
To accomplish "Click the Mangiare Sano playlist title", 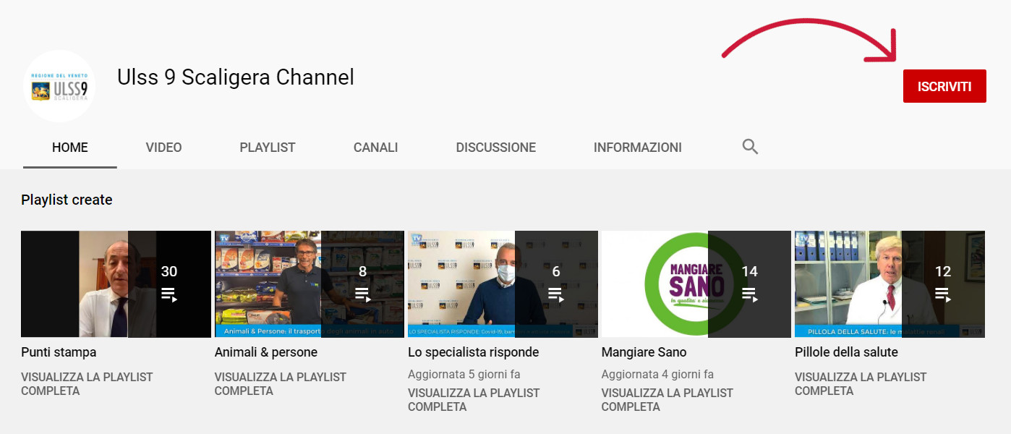I will click(x=644, y=352).
